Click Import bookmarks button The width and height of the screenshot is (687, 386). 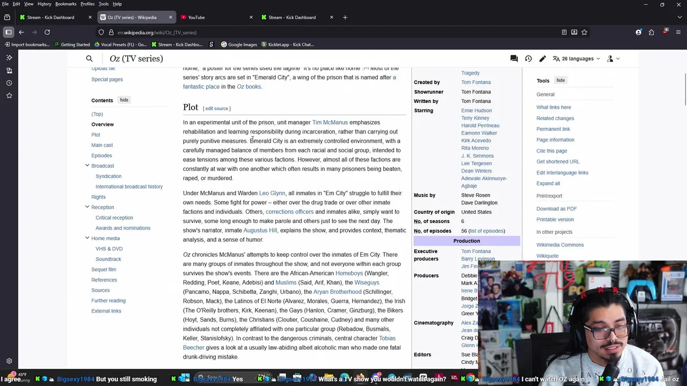27,44
